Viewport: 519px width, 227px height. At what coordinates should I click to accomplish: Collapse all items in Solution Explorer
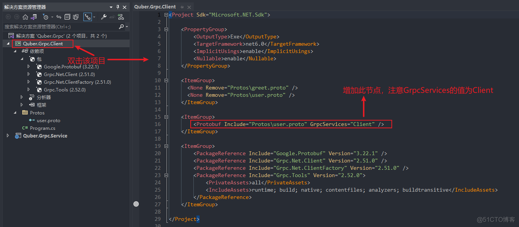pyautogui.click(x=67, y=17)
